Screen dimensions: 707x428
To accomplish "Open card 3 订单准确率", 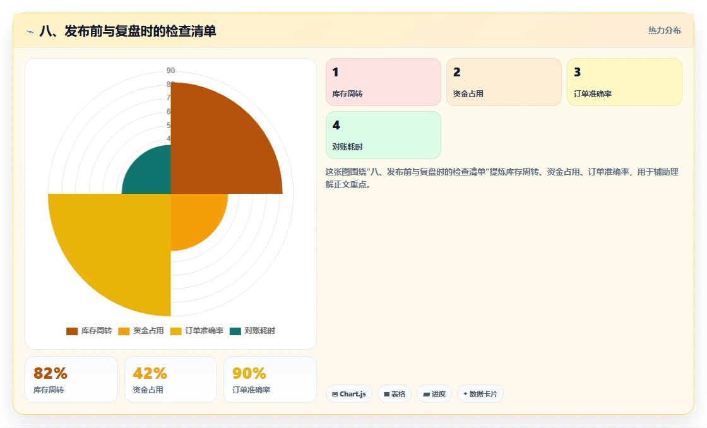I will coord(624,82).
